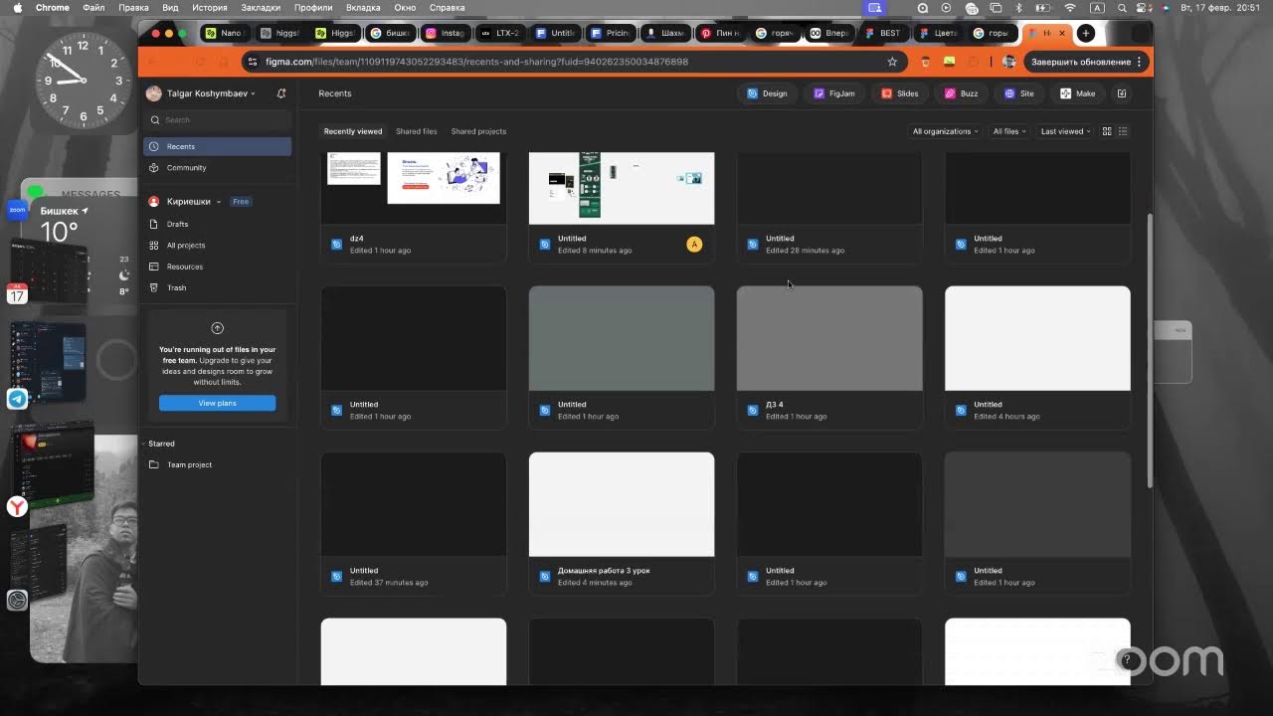Switch to list view layout
1273x716 pixels.
tap(1123, 131)
